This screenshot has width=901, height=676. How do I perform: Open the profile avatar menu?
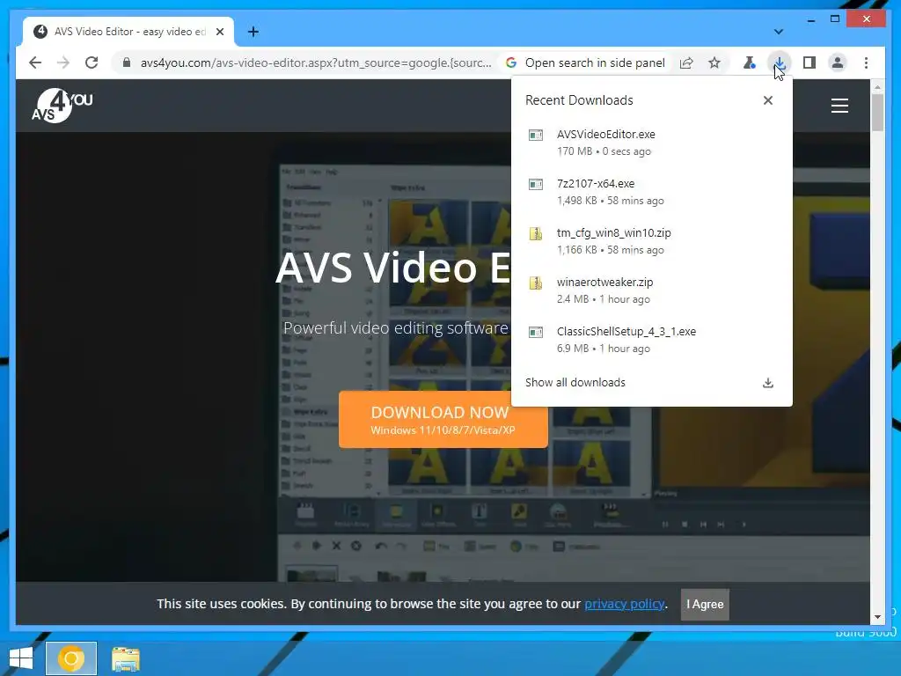click(x=838, y=62)
